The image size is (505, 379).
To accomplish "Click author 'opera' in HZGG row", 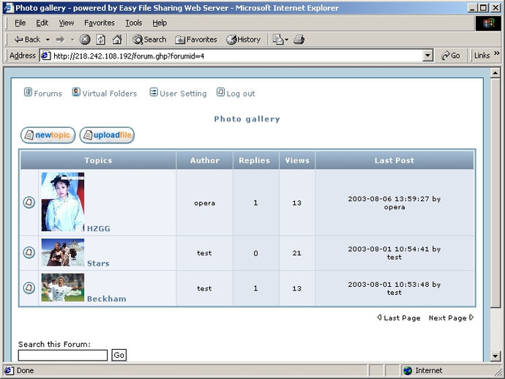I will pos(204,203).
